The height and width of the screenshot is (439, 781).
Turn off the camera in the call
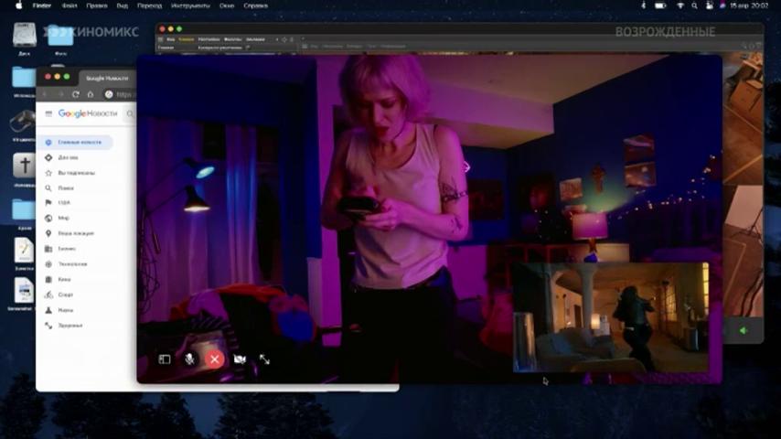pos(240,359)
